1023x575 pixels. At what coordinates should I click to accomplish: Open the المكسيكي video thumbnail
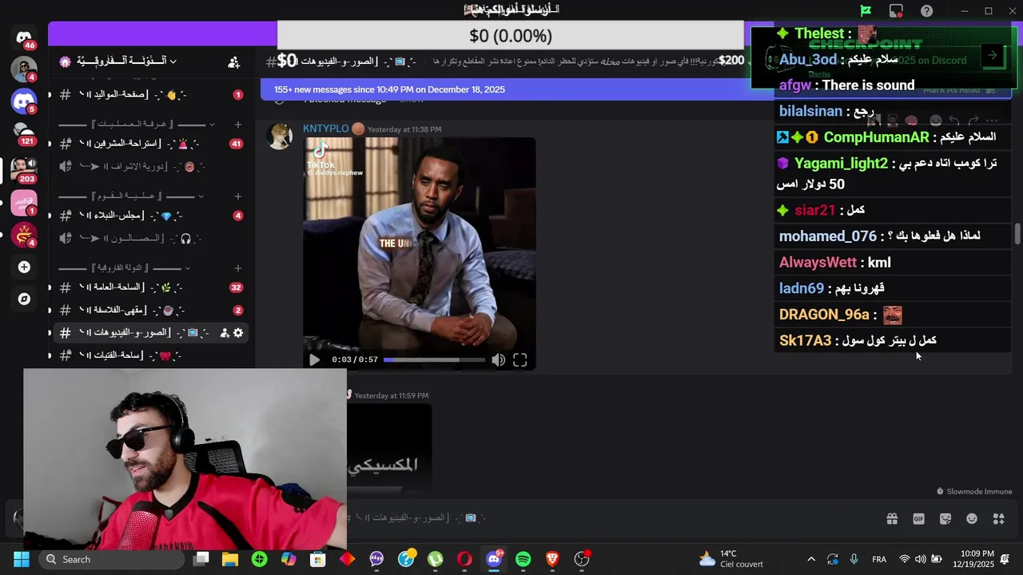(390, 446)
